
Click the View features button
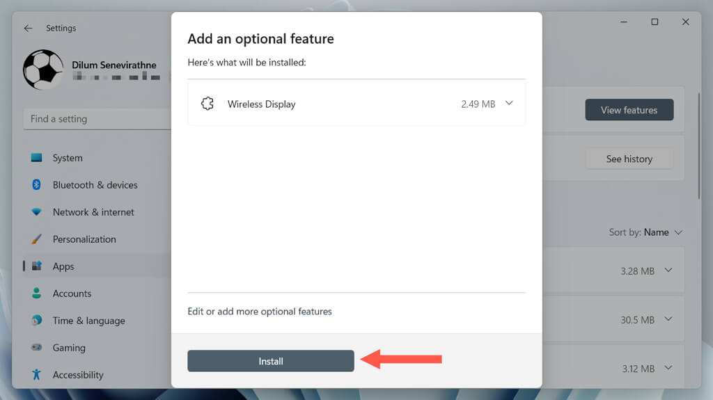(x=629, y=110)
